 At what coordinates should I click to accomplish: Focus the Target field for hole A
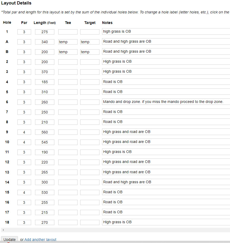point(90,42)
